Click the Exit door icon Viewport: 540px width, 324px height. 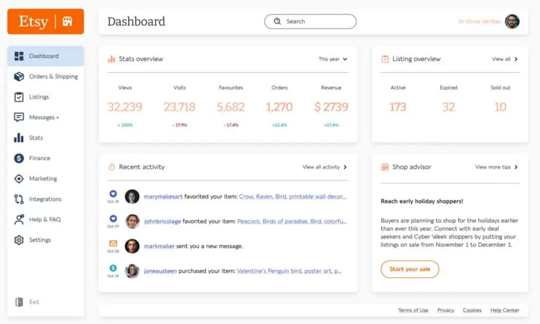point(19,302)
